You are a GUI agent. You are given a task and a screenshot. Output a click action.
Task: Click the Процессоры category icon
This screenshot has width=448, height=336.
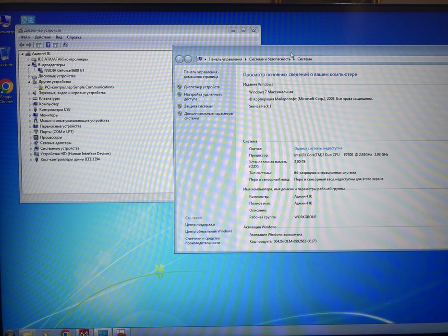pyautogui.click(x=36, y=137)
